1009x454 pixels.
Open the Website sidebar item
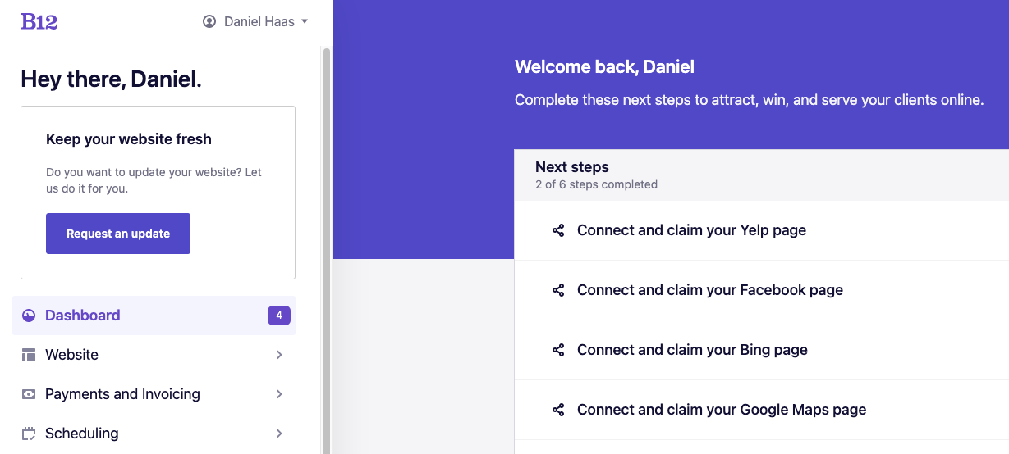(72, 355)
